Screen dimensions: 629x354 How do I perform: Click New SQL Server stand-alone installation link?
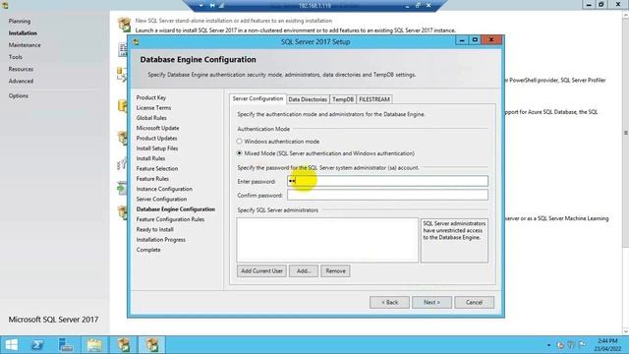pyautogui.click(x=234, y=21)
